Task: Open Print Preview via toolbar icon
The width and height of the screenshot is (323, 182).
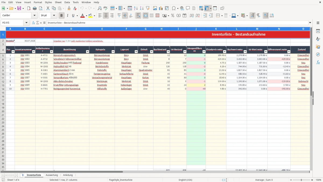Action: pos(41,8)
